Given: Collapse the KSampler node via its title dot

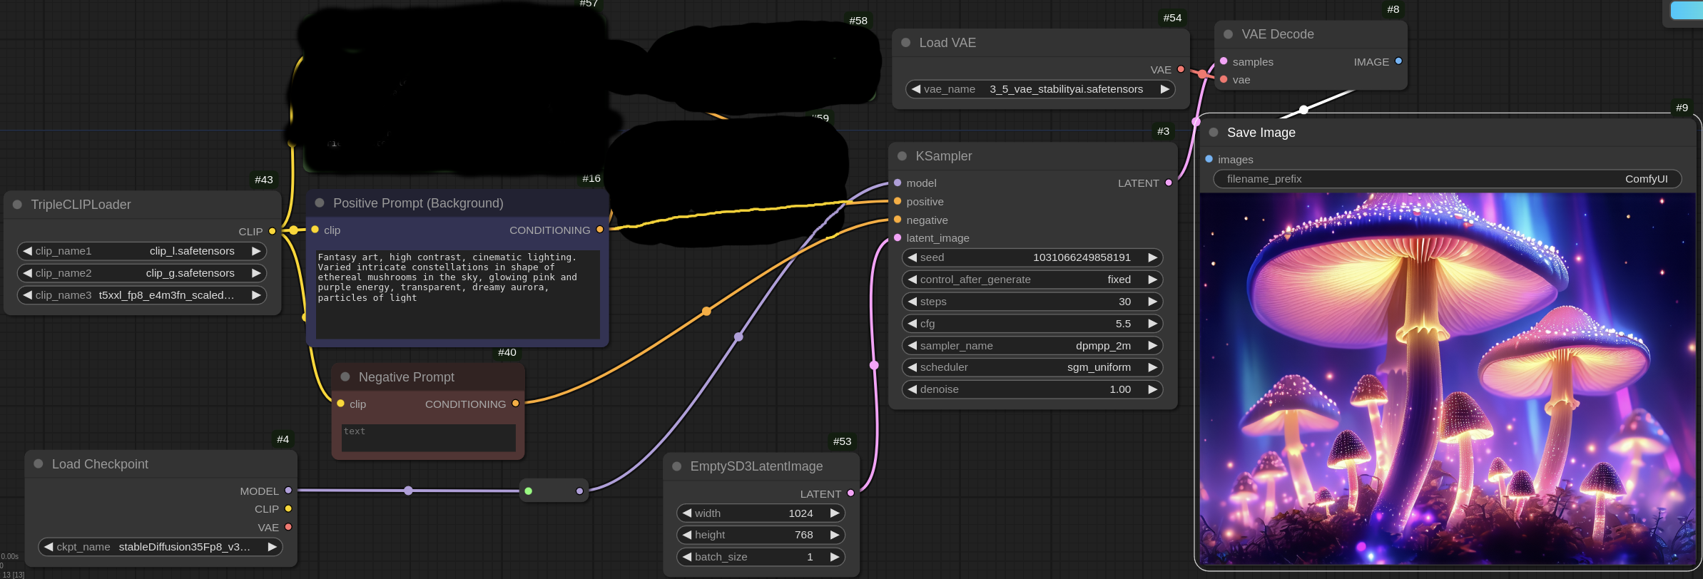Looking at the screenshot, I should [902, 156].
